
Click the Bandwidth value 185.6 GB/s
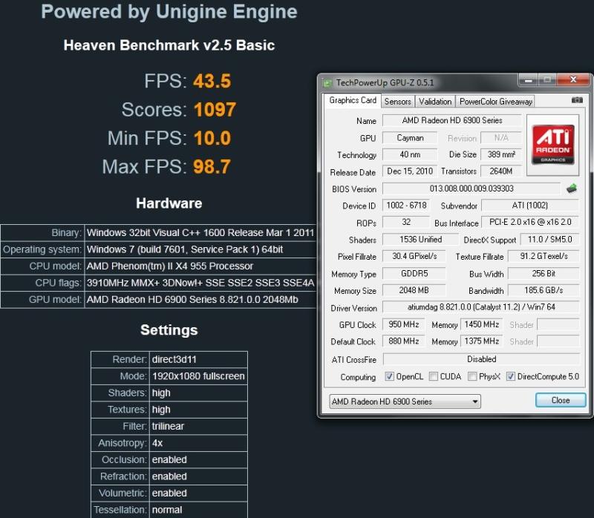(x=544, y=290)
